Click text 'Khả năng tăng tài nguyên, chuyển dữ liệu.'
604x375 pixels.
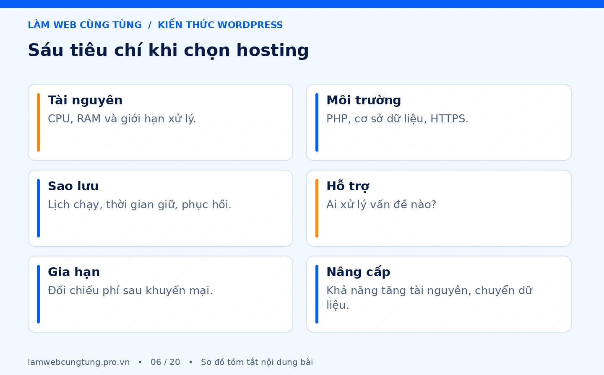(x=430, y=298)
